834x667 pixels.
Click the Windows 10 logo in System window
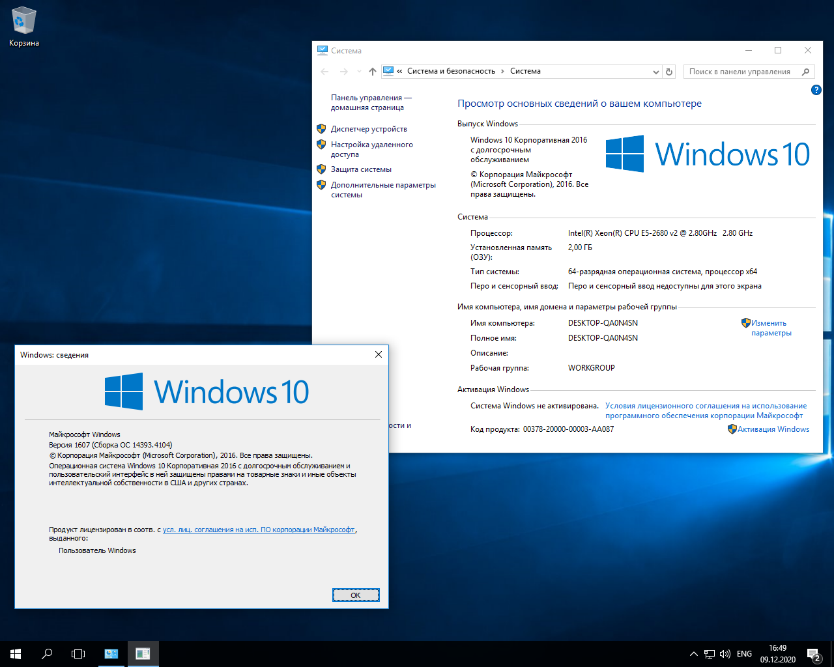pos(708,154)
